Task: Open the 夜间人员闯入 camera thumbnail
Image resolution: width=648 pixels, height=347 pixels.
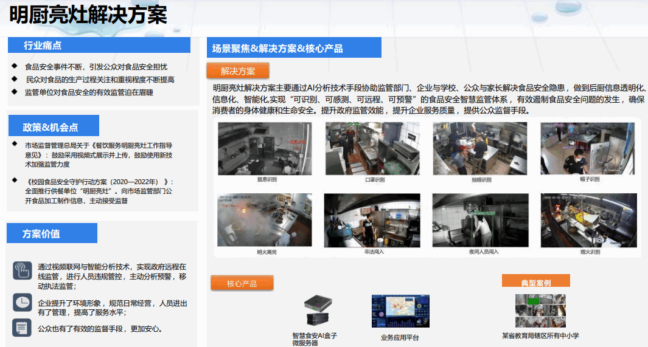Action: 480,221
